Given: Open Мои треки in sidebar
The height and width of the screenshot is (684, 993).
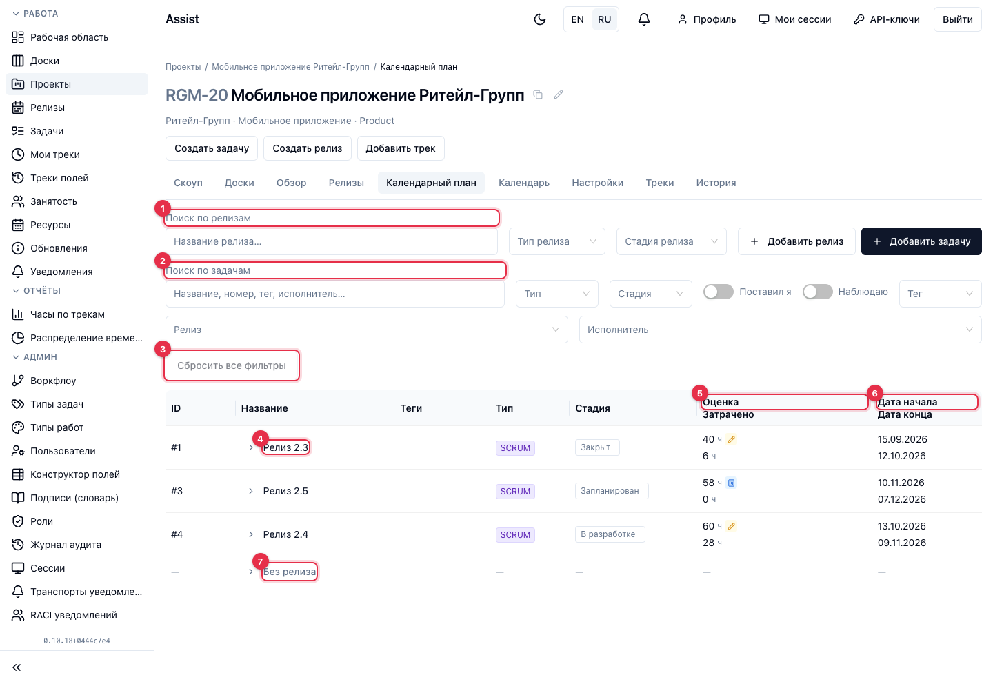Looking at the screenshot, I should coord(77,154).
